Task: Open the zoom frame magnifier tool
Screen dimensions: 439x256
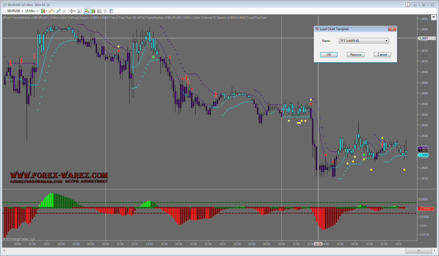Action: pyautogui.click(x=79, y=11)
